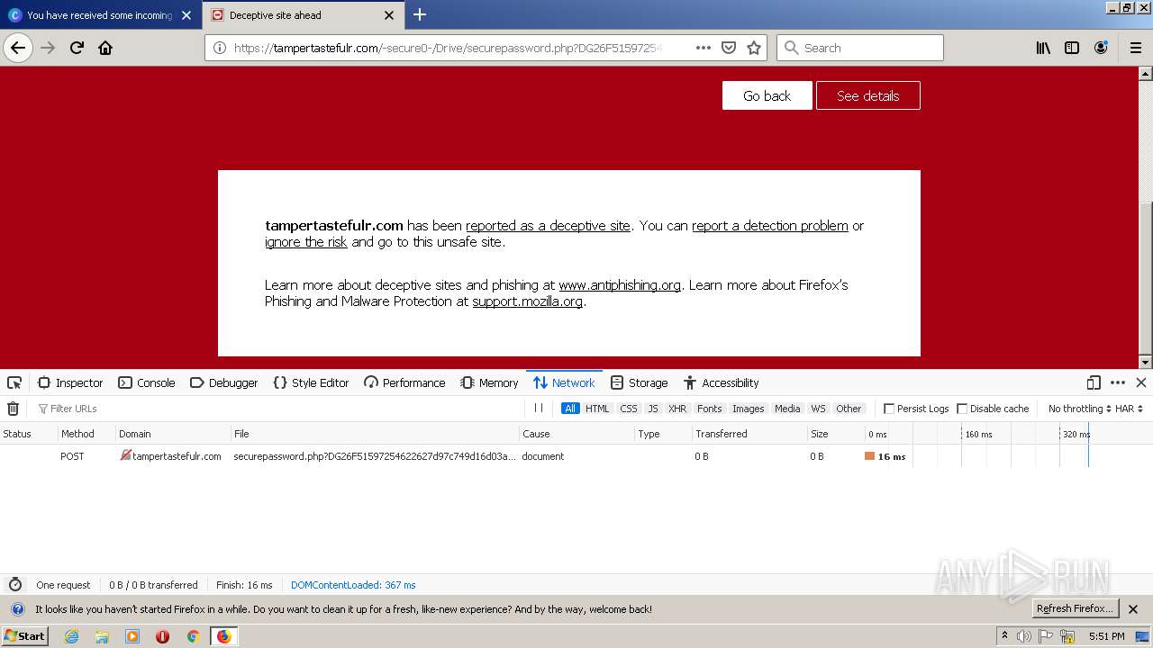This screenshot has width=1153, height=648.
Task: Click the Refresh Firefox button
Action: pyautogui.click(x=1076, y=608)
